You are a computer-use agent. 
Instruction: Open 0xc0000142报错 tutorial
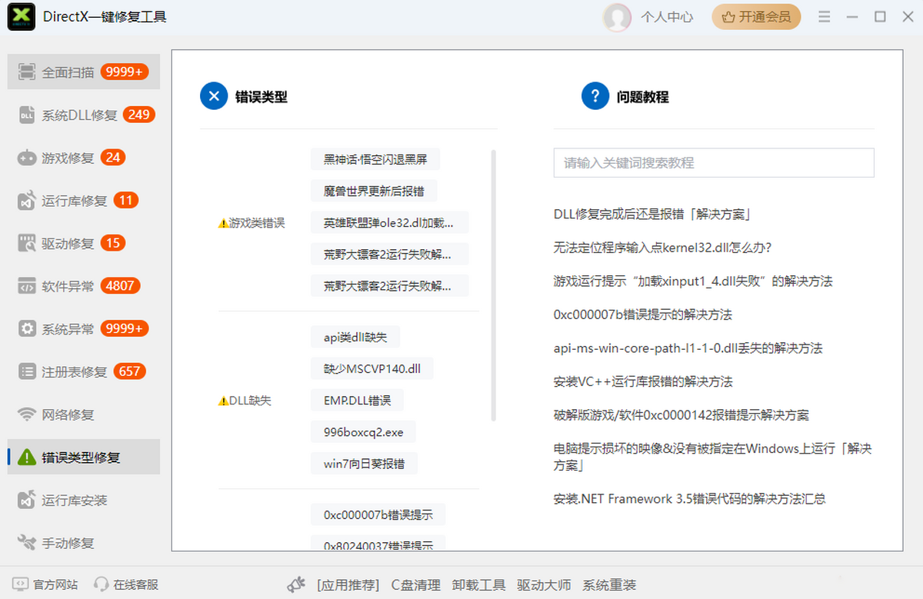click(x=681, y=415)
